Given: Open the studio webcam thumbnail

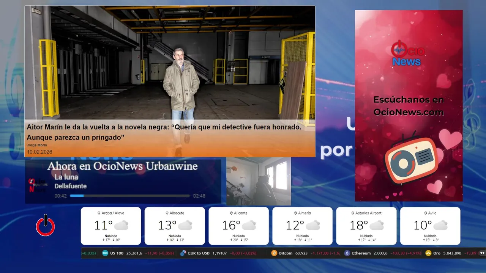Looking at the screenshot, I should [x=259, y=181].
